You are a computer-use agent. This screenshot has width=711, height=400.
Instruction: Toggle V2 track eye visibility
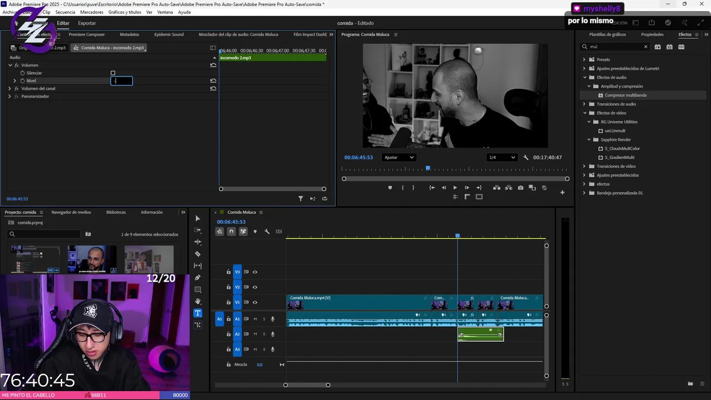click(255, 287)
